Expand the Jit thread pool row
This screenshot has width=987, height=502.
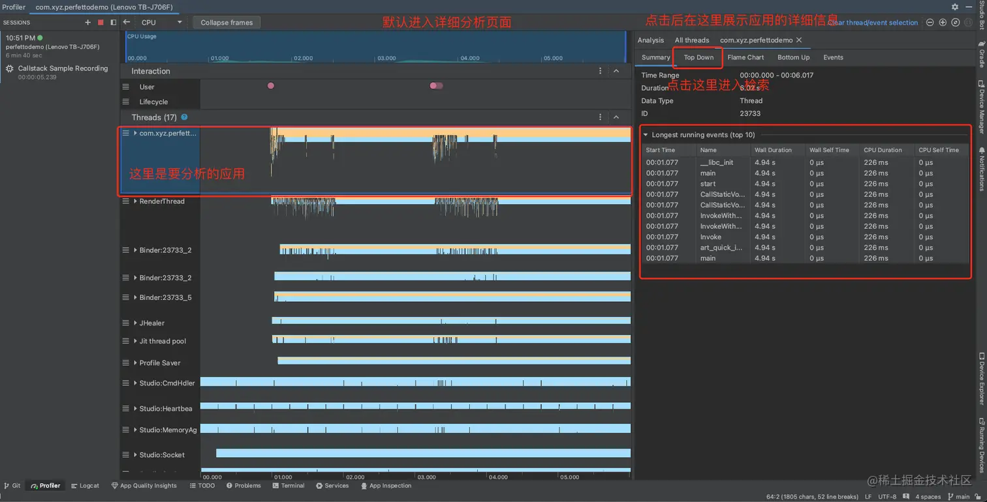pos(135,341)
